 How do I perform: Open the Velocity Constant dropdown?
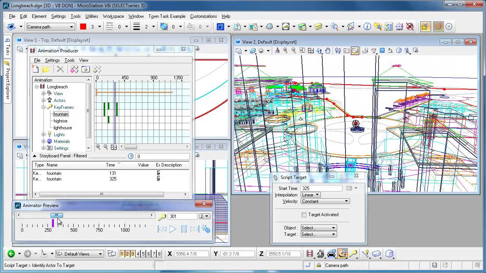[x=325, y=201]
